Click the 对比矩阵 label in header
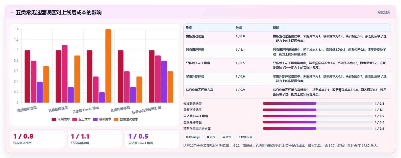This screenshot has height=158, width=401. pyautogui.click(x=384, y=12)
